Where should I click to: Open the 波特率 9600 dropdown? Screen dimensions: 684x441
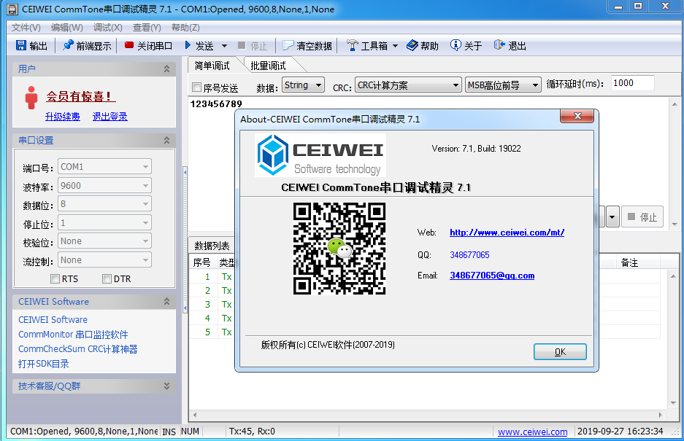pos(104,186)
